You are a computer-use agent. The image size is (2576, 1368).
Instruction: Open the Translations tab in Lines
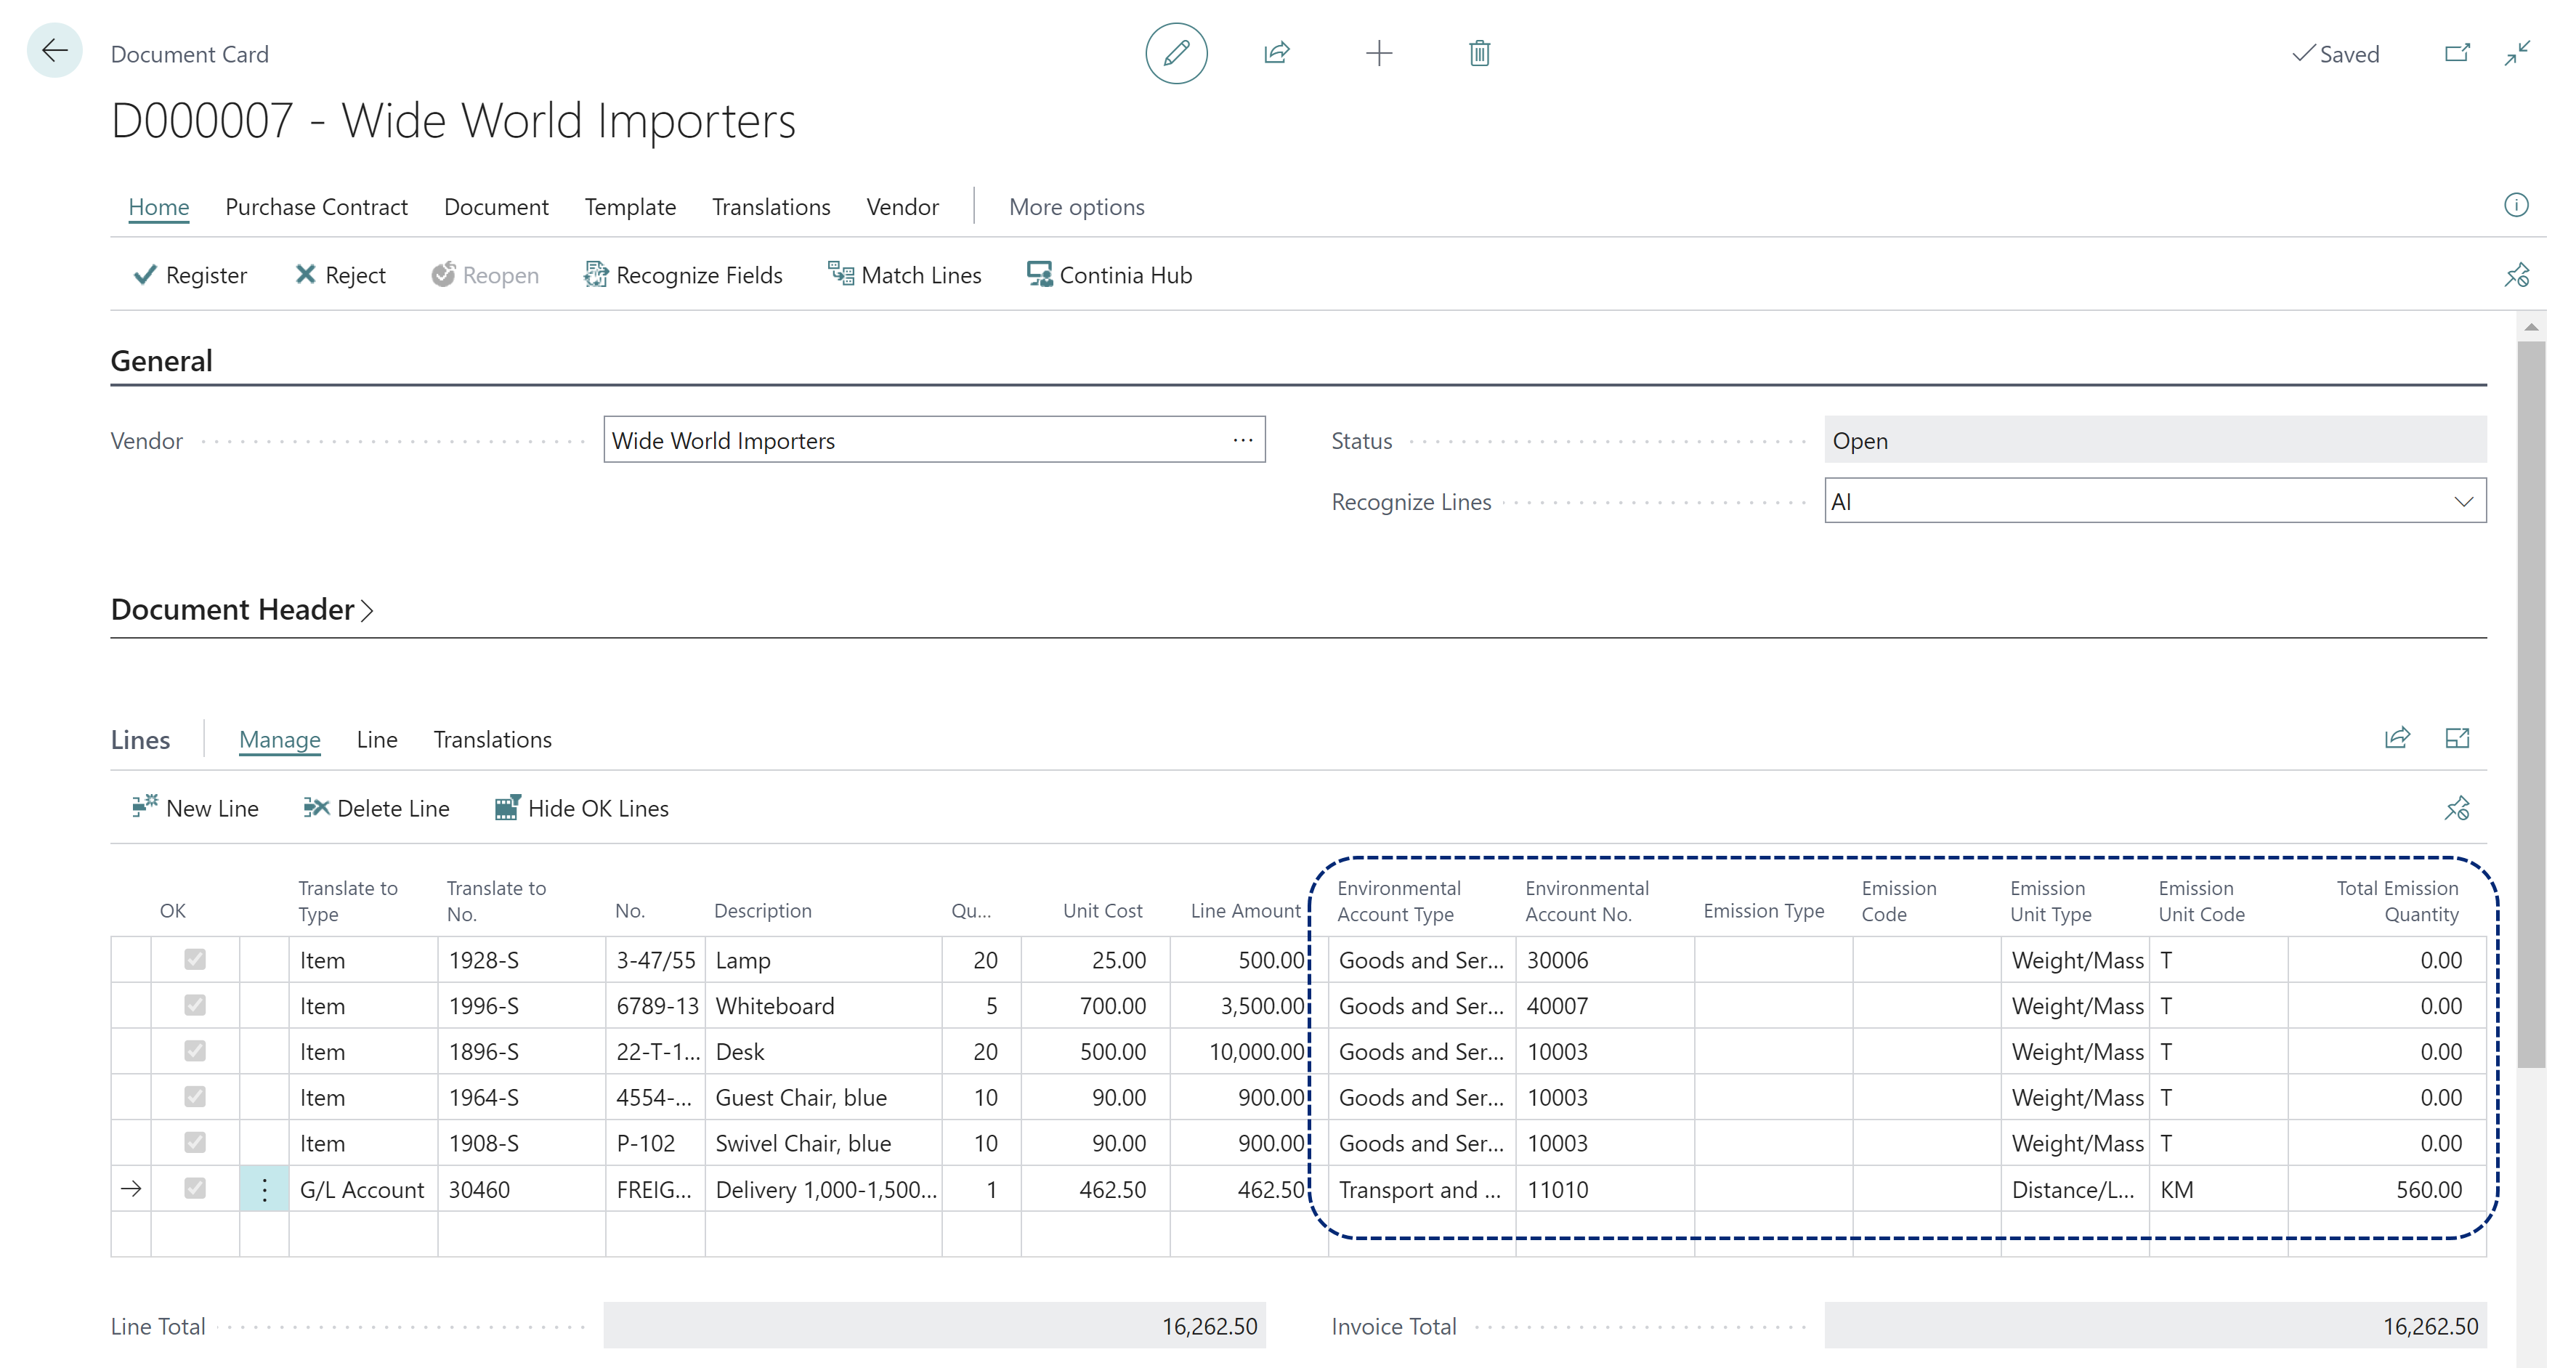pyautogui.click(x=493, y=740)
